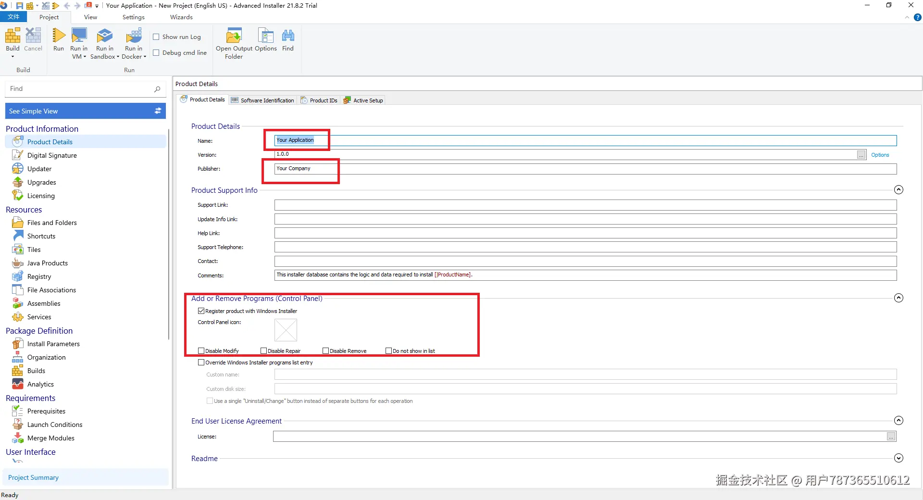The image size is (923, 500).
Task: Open the Analytics page
Action: 40,384
